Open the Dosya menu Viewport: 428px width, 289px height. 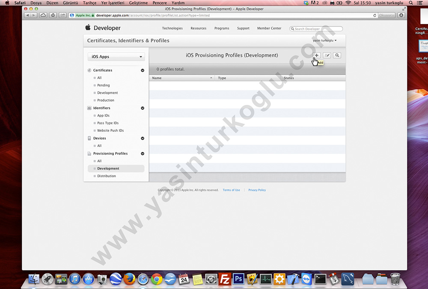coord(36,3)
